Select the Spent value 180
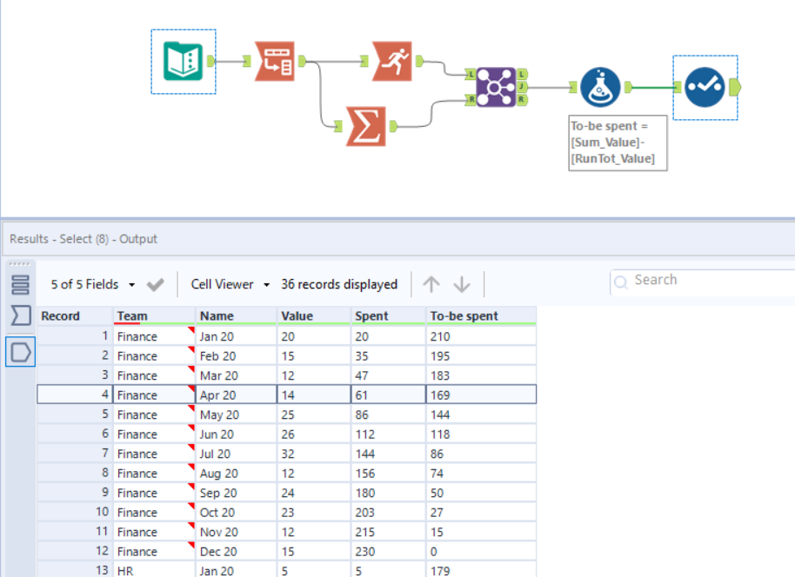 point(389,493)
